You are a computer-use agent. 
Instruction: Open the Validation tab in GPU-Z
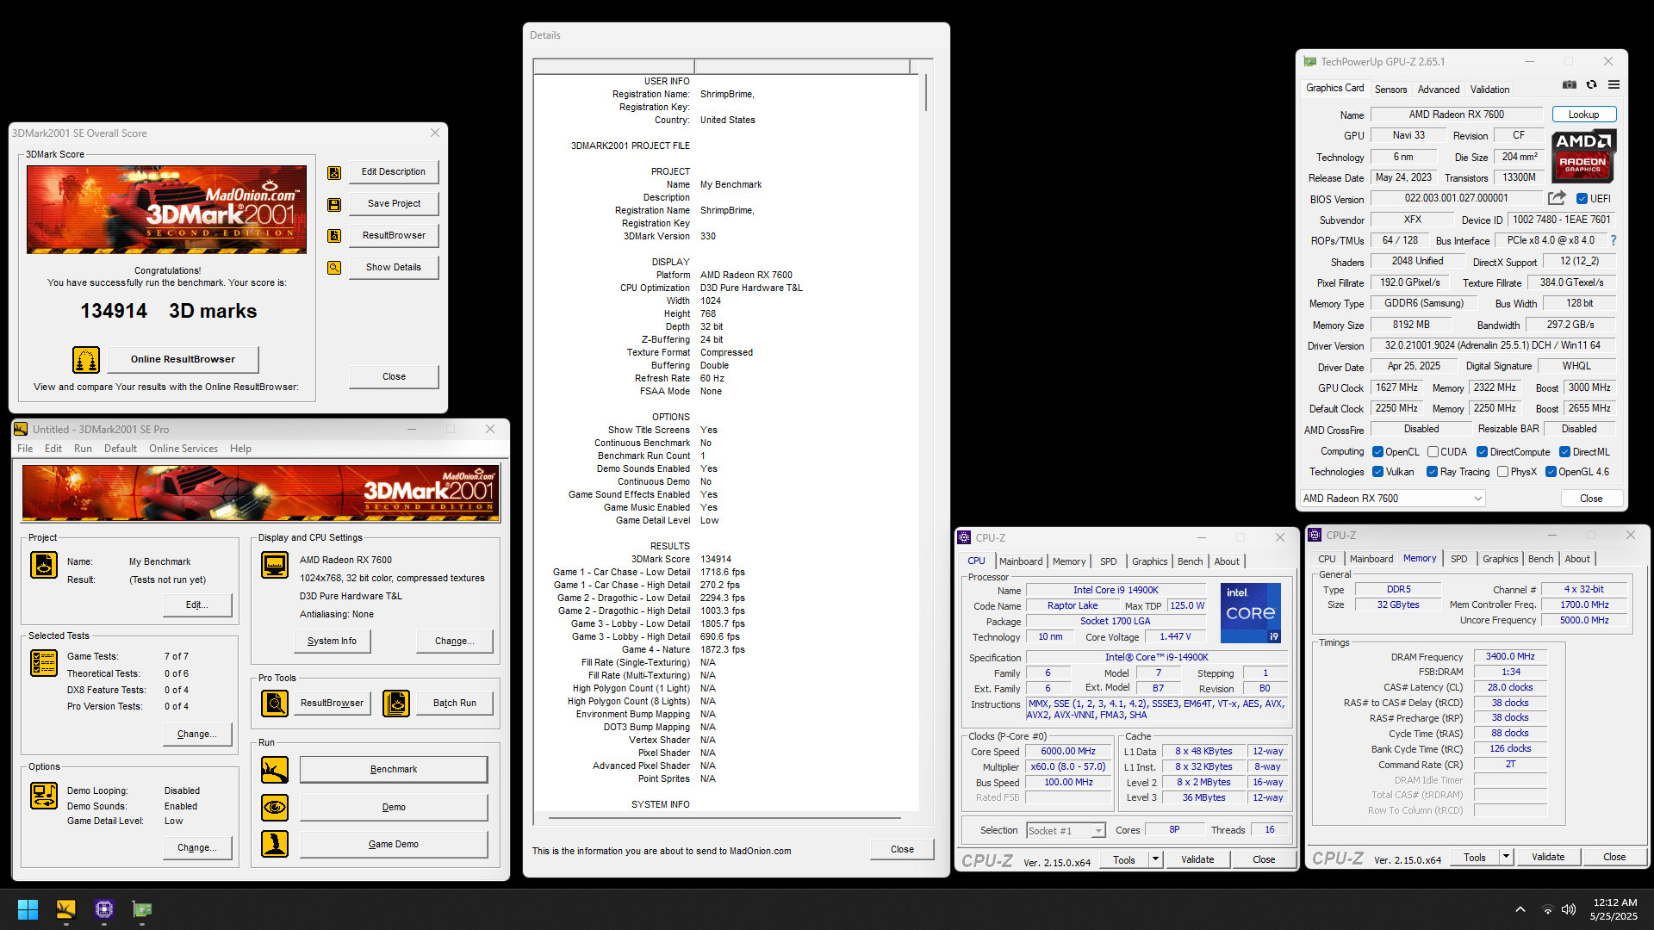pyautogui.click(x=1489, y=90)
